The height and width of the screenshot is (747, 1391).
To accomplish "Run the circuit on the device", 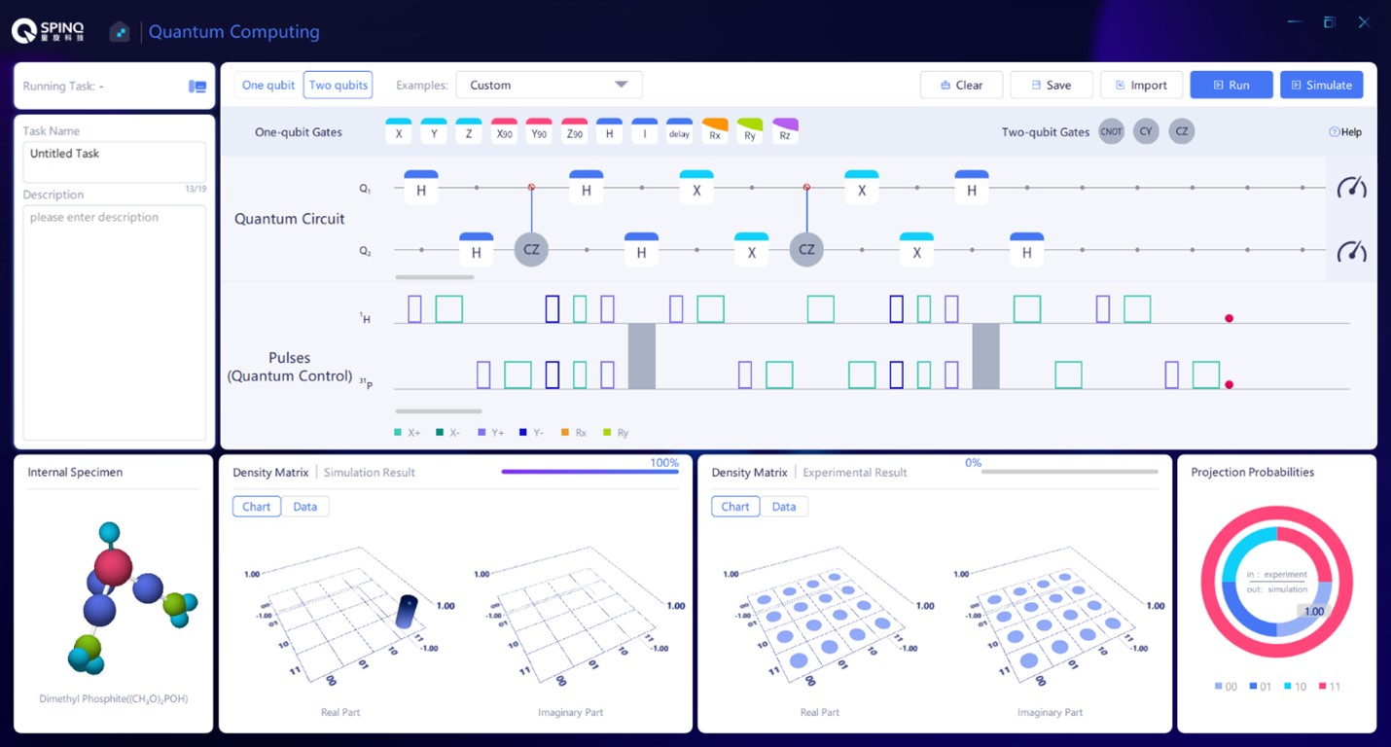I will 1231,86.
